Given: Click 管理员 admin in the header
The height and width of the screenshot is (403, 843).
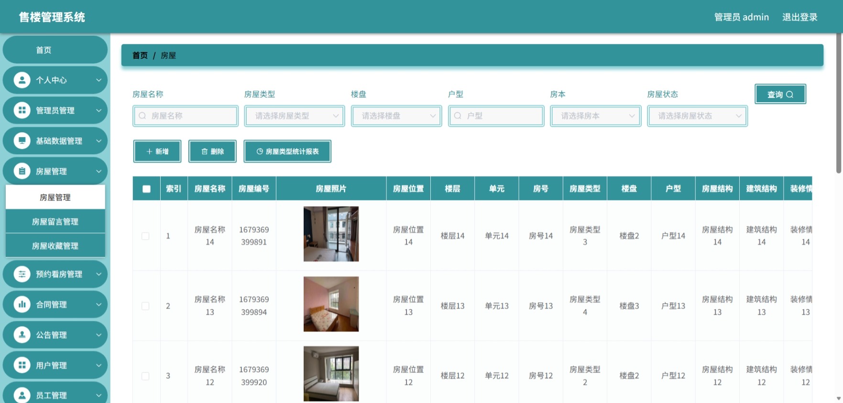Looking at the screenshot, I should tap(741, 17).
